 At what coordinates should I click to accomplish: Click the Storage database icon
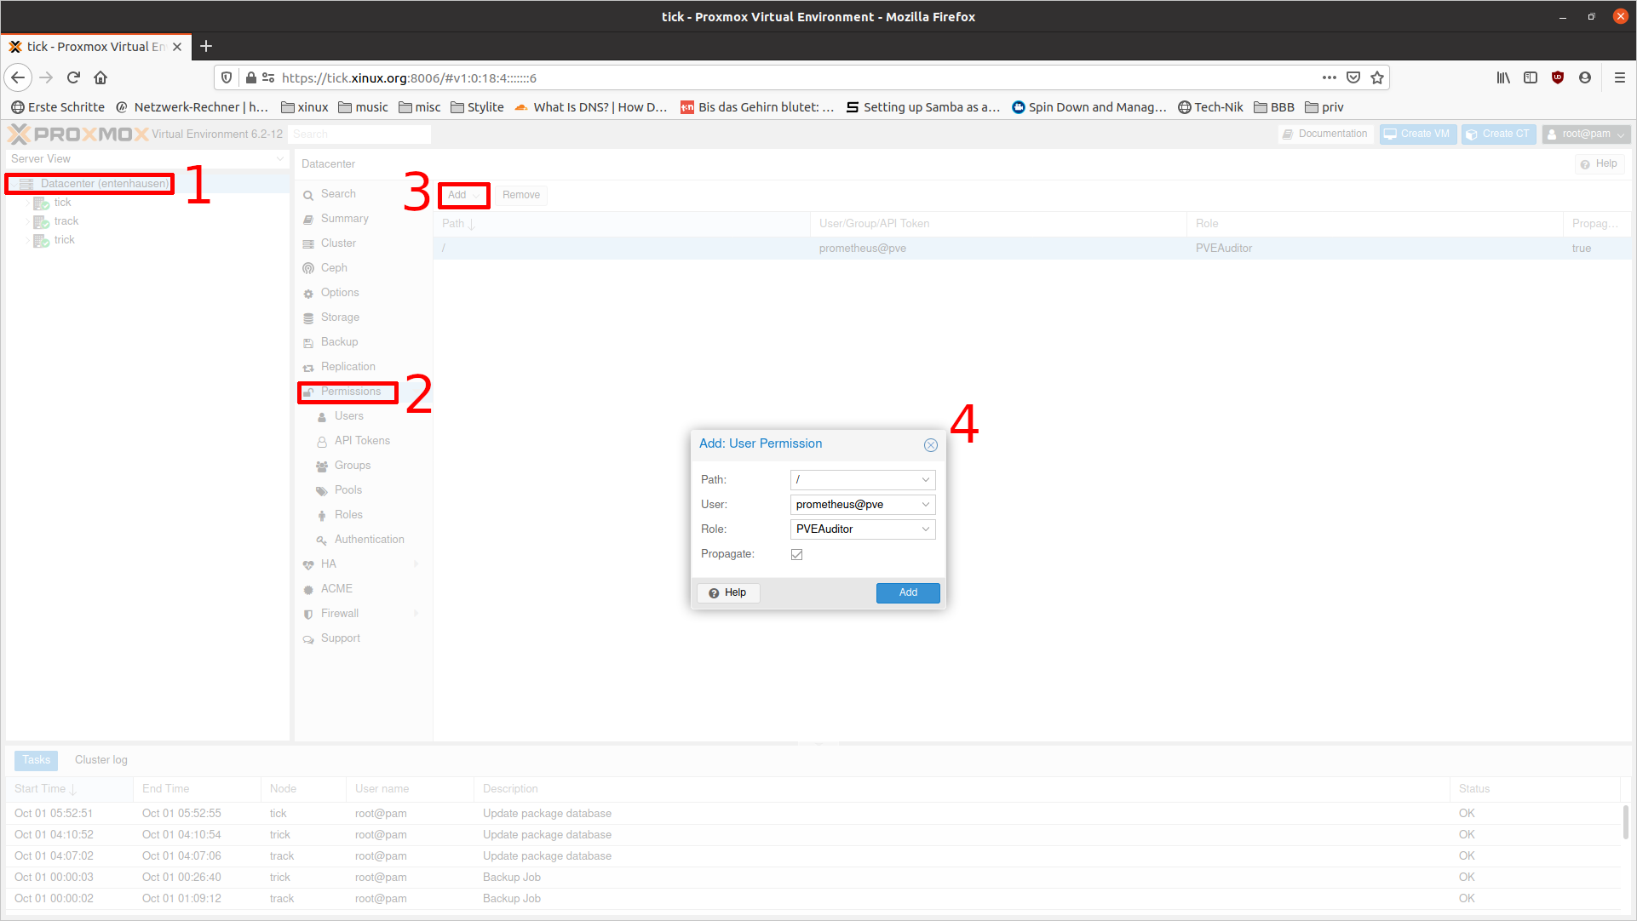pyautogui.click(x=308, y=317)
